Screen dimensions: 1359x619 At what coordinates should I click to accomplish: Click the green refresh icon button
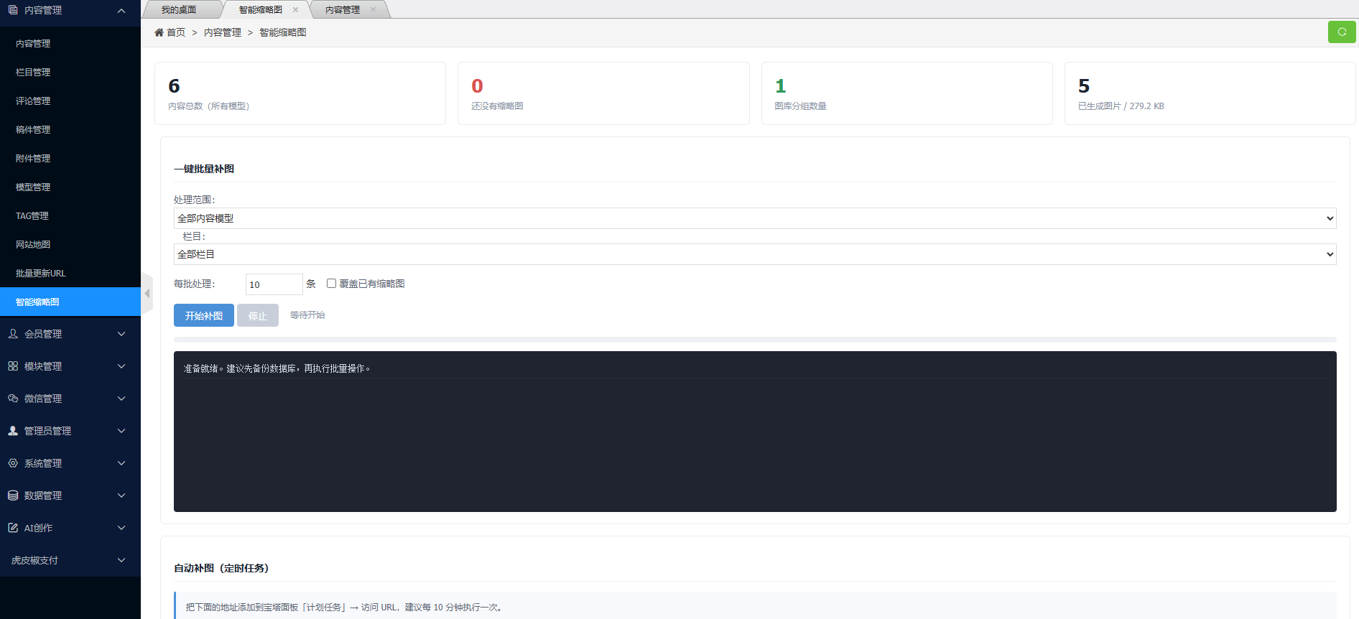point(1342,32)
